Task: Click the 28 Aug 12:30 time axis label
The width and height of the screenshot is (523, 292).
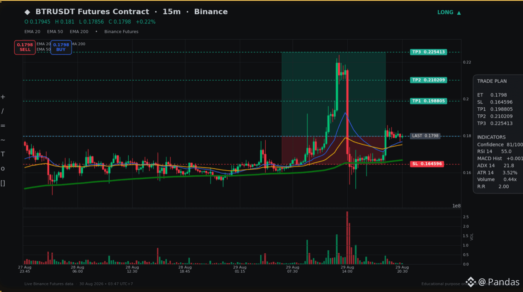Action: [132, 269]
